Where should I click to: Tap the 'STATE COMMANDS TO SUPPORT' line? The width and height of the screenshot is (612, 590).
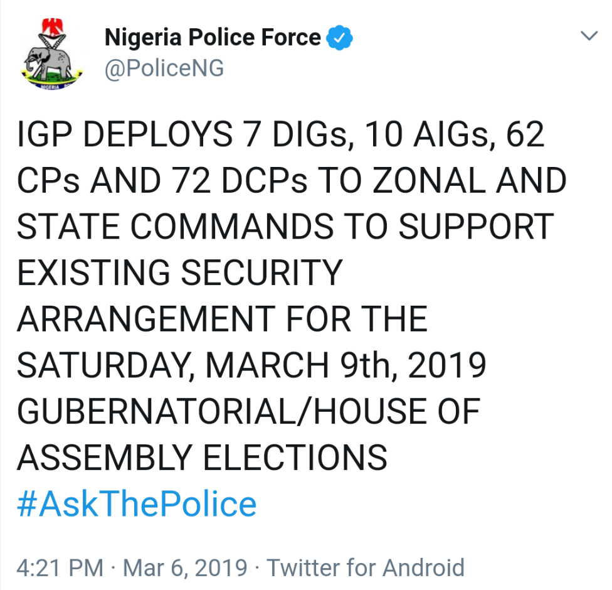point(285,228)
